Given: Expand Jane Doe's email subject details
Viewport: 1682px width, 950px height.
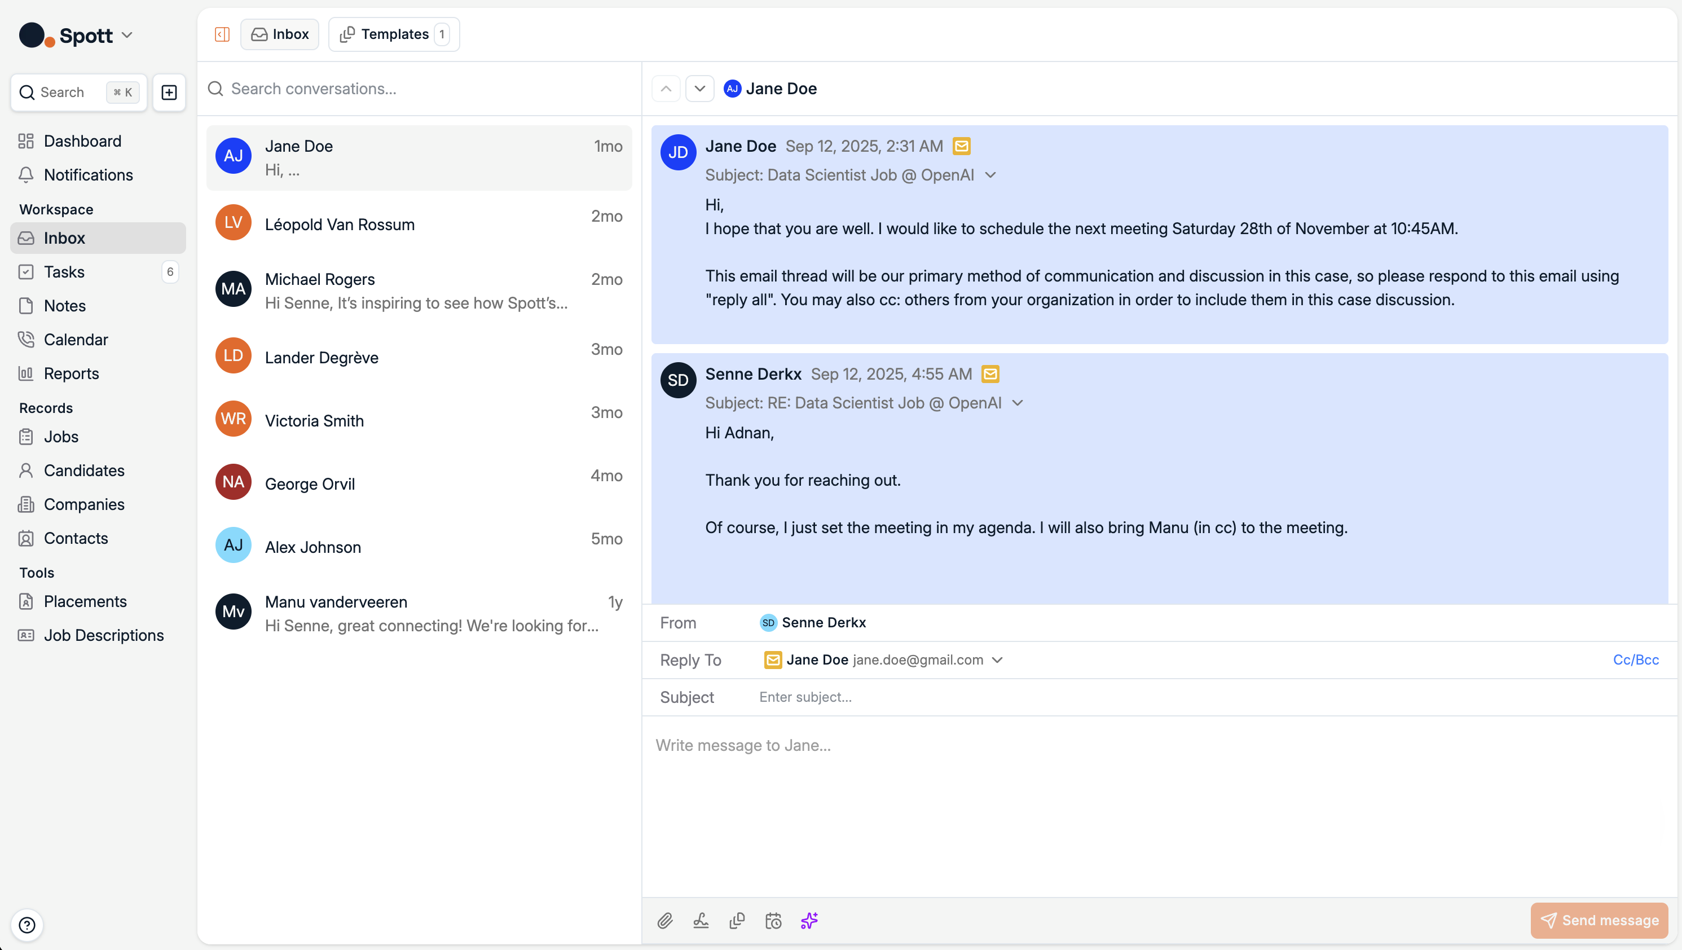Looking at the screenshot, I should (x=990, y=175).
